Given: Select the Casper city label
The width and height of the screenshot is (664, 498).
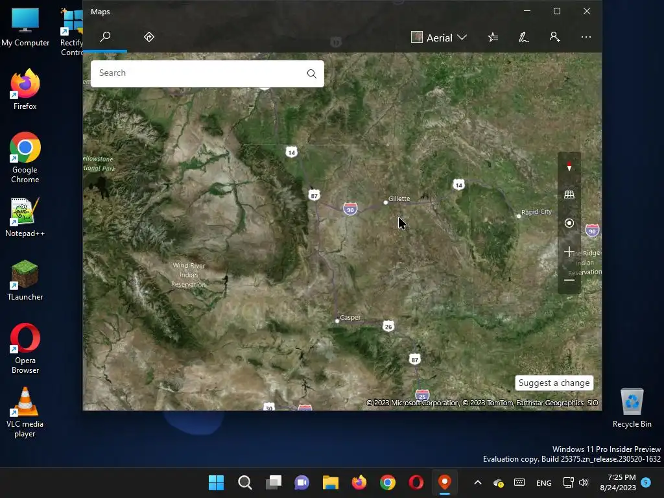Looking at the screenshot, I should [x=350, y=318].
